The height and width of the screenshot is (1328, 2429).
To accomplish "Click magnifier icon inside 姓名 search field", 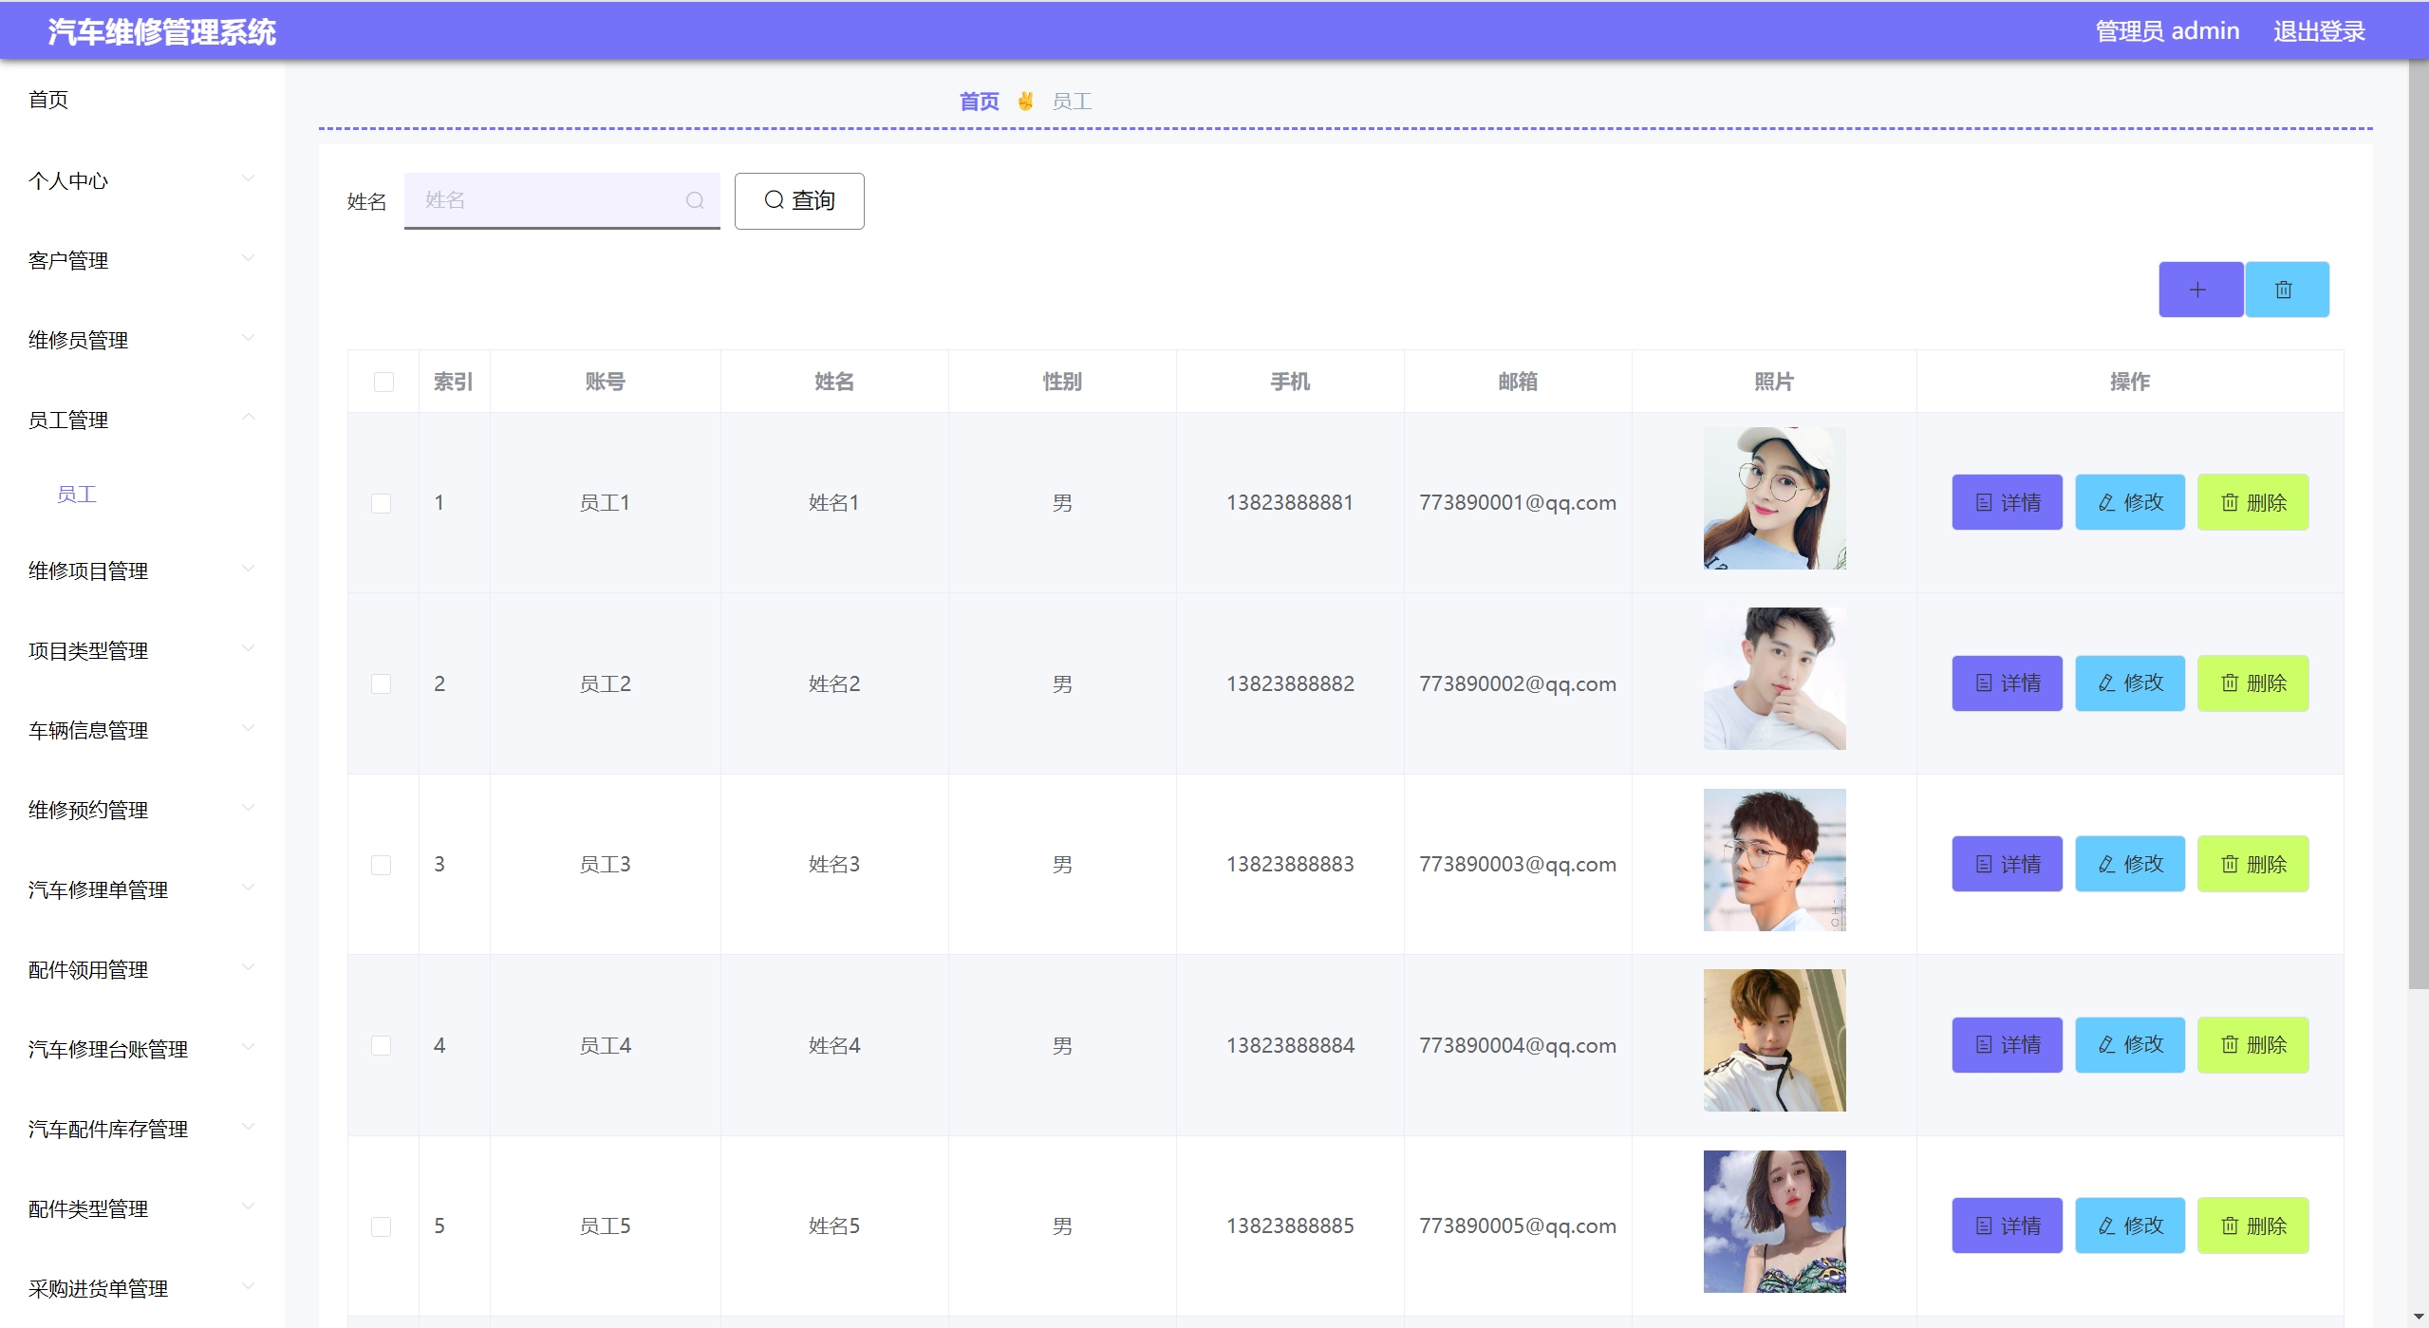I will tap(694, 200).
